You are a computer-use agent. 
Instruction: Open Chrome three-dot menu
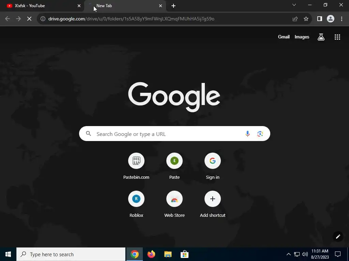coord(342,19)
